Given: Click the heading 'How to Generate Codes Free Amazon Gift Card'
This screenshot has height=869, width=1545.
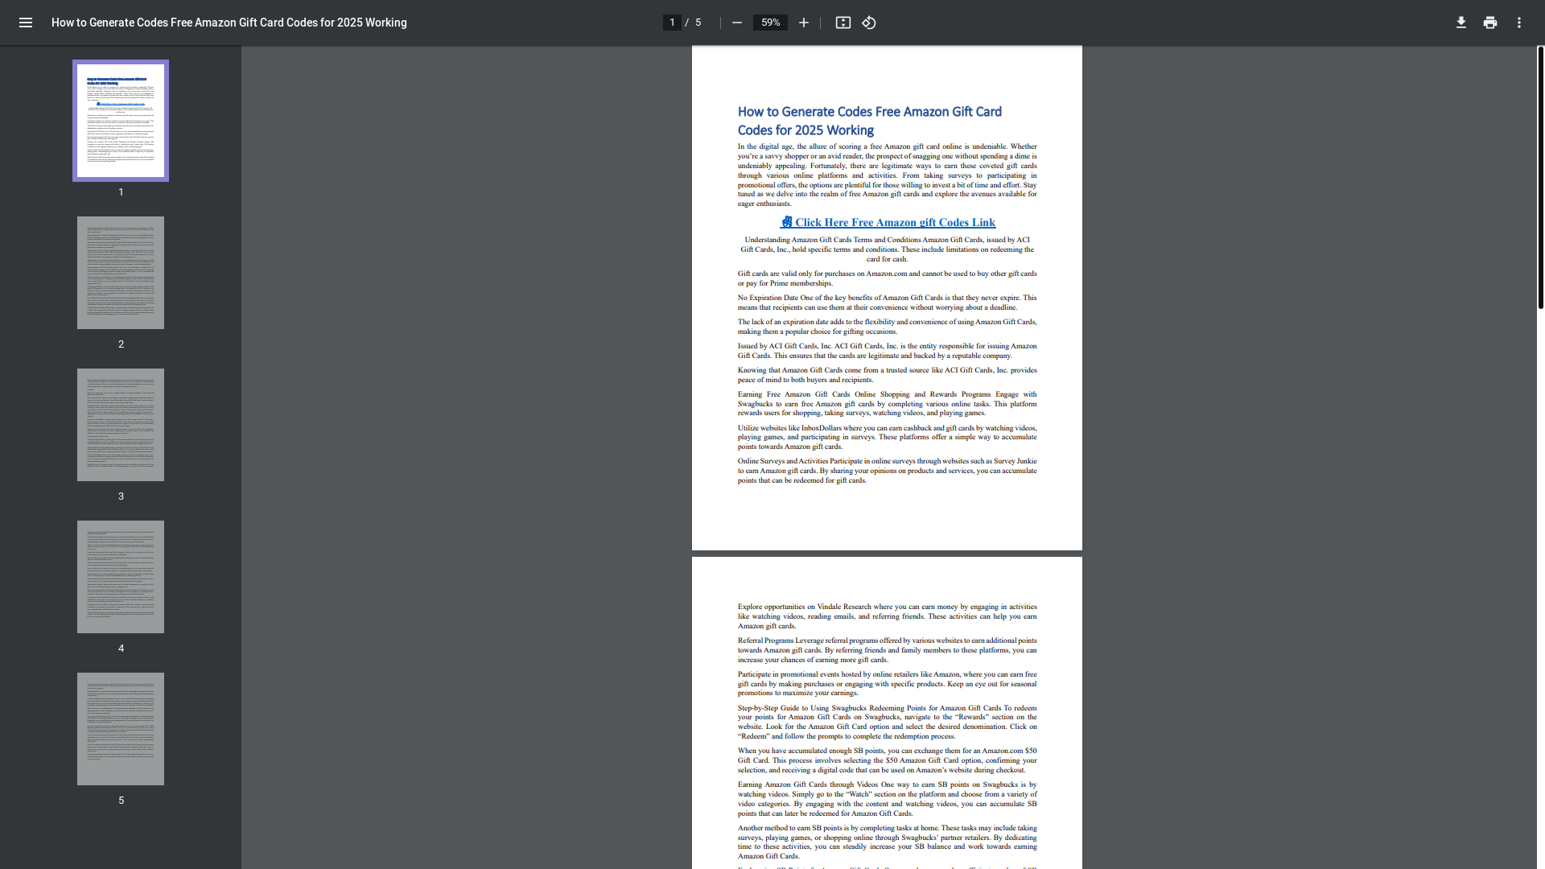Looking at the screenshot, I should (870, 121).
